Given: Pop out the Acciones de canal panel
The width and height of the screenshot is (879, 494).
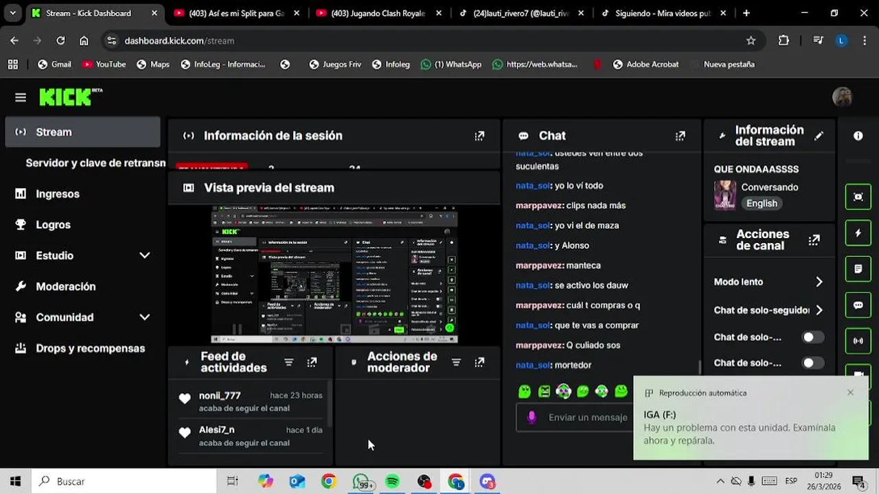Looking at the screenshot, I should 814,240.
